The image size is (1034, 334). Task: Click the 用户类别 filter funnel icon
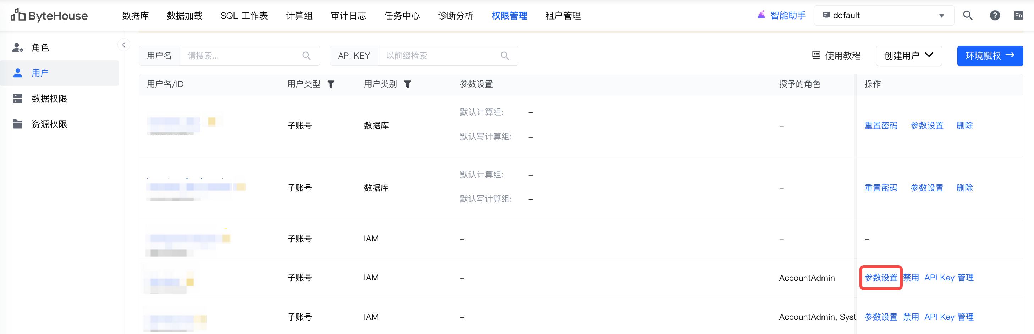[x=407, y=84]
